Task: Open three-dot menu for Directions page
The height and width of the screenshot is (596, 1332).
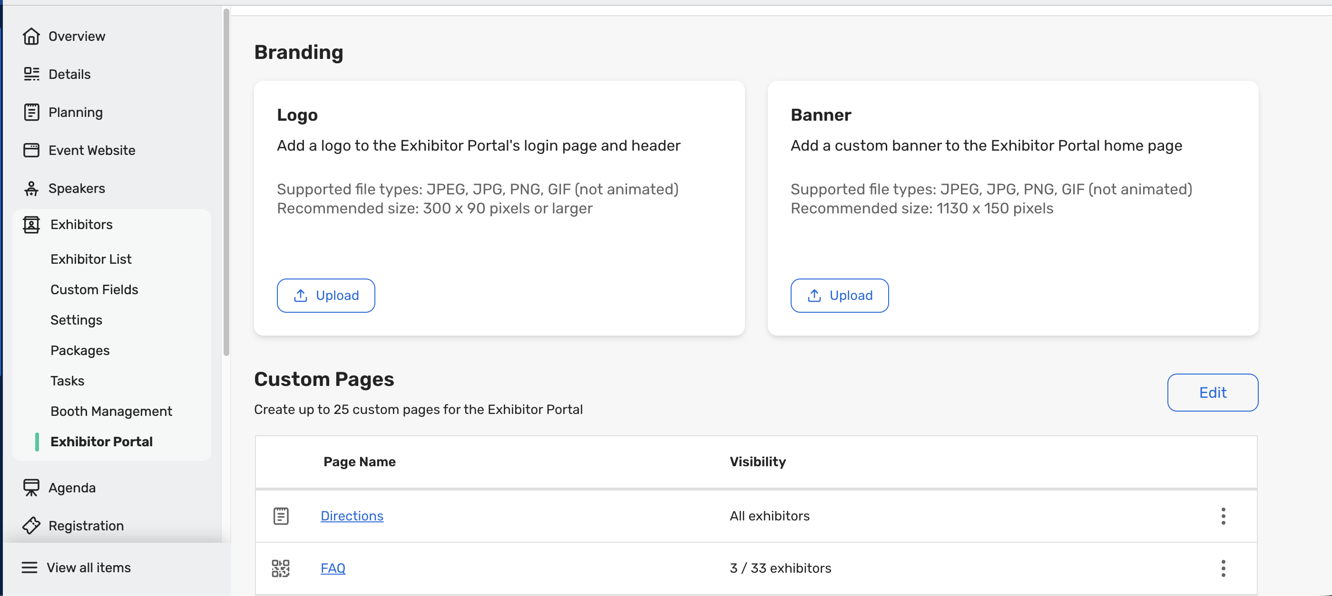Action: [x=1223, y=516]
